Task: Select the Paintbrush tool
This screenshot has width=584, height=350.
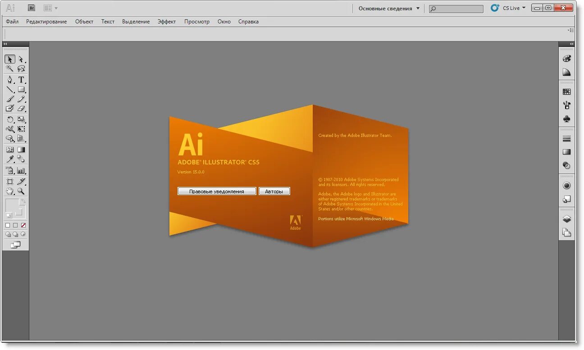Action: coord(10,99)
